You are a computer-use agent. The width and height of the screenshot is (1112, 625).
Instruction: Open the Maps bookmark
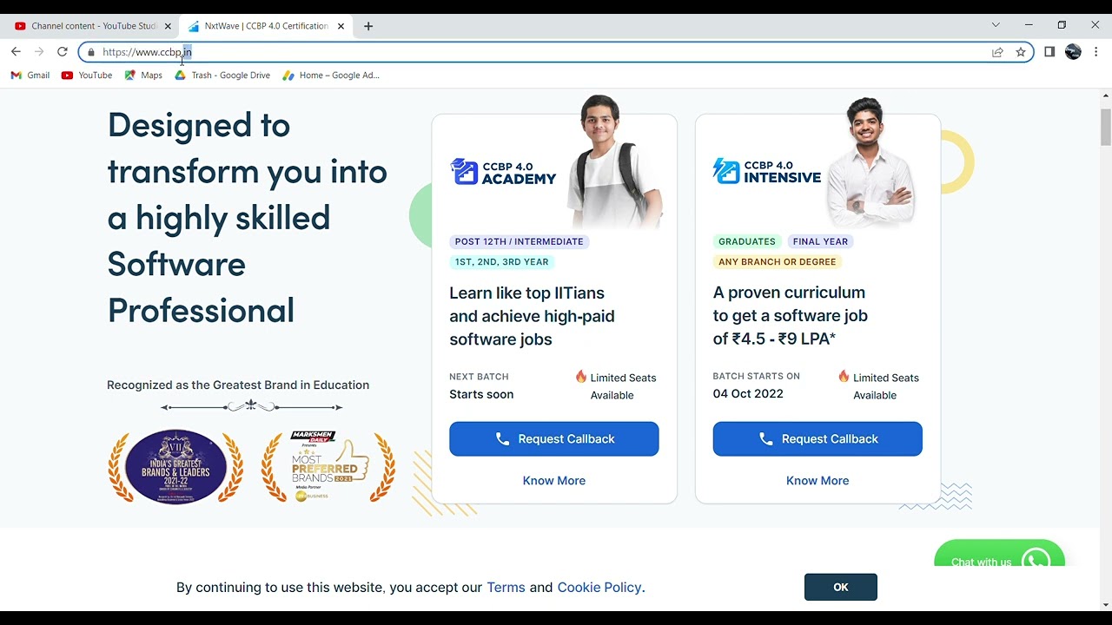point(143,76)
